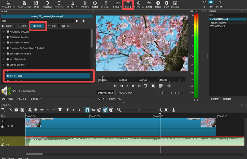Screen dimensions: 247x159
Task: Adjust the timeline zoom slider
Action: pyautogui.click(x=139, y=110)
